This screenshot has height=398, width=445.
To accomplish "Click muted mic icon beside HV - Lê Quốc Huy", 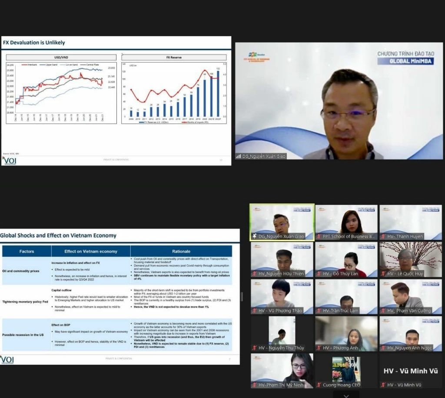I will click(383, 274).
